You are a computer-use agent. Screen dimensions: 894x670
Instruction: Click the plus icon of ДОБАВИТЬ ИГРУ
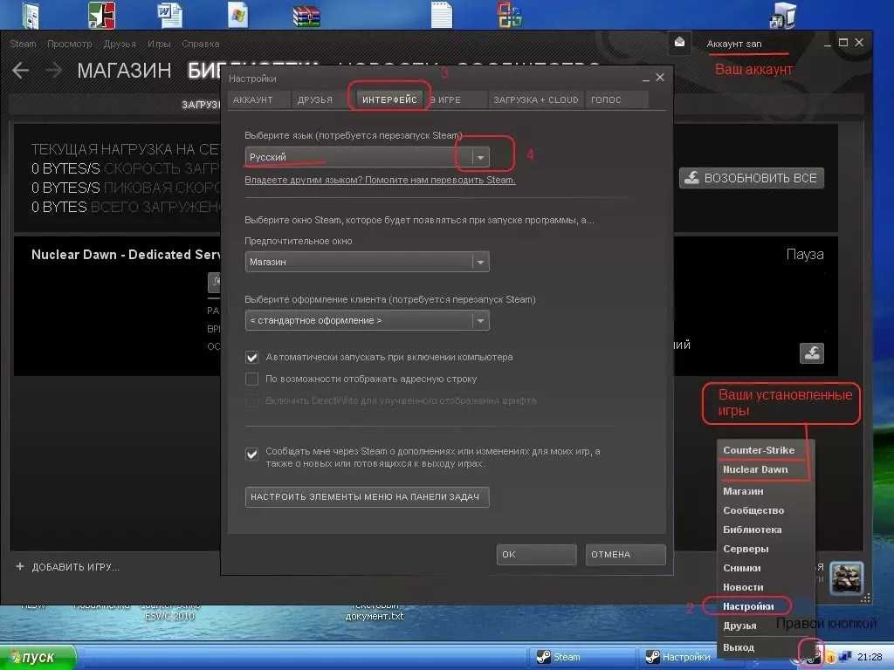pyautogui.click(x=20, y=566)
